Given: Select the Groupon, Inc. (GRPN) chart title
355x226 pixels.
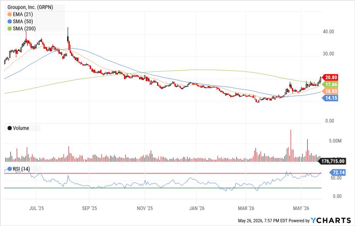Looking at the screenshot, I should point(30,7).
